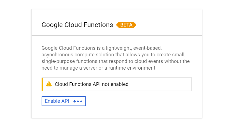The image size is (247, 129).
Task: Click the "Cloud Functions API not enabled" message
Action: [x=91, y=84]
